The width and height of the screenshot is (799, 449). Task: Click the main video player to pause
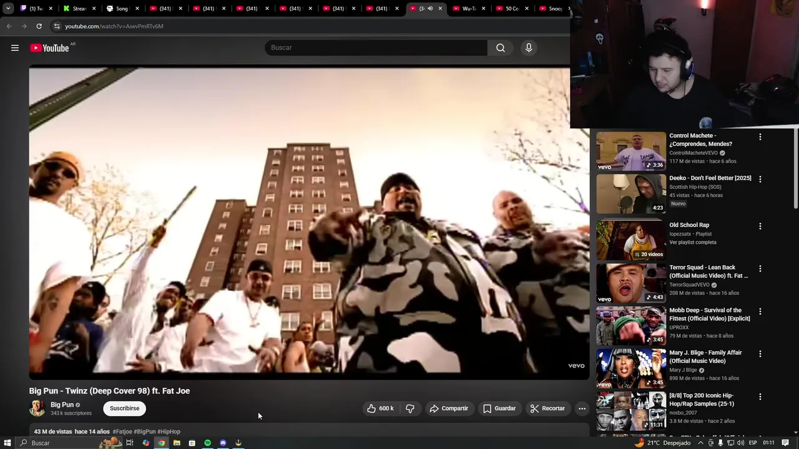(x=309, y=223)
